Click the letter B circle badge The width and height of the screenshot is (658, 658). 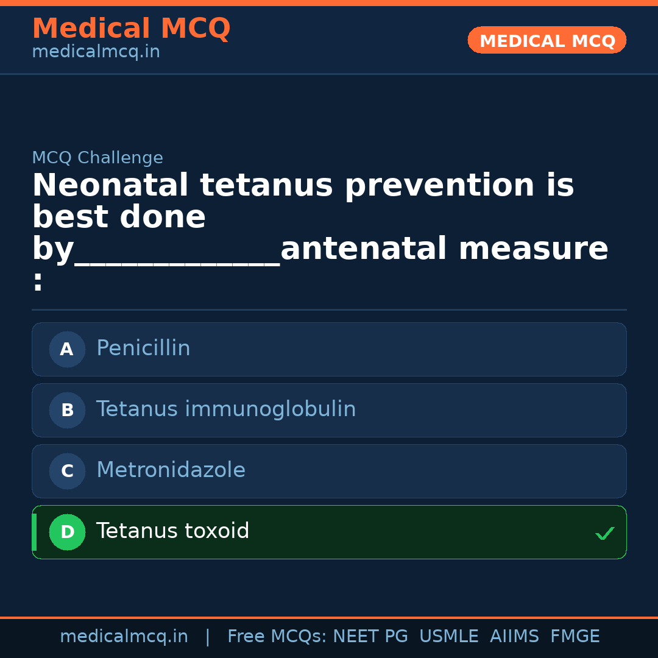coord(67,411)
